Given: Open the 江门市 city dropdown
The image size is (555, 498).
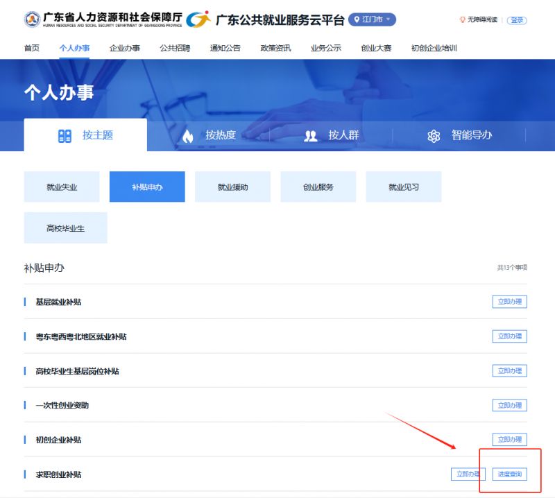Looking at the screenshot, I should (373, 19).
